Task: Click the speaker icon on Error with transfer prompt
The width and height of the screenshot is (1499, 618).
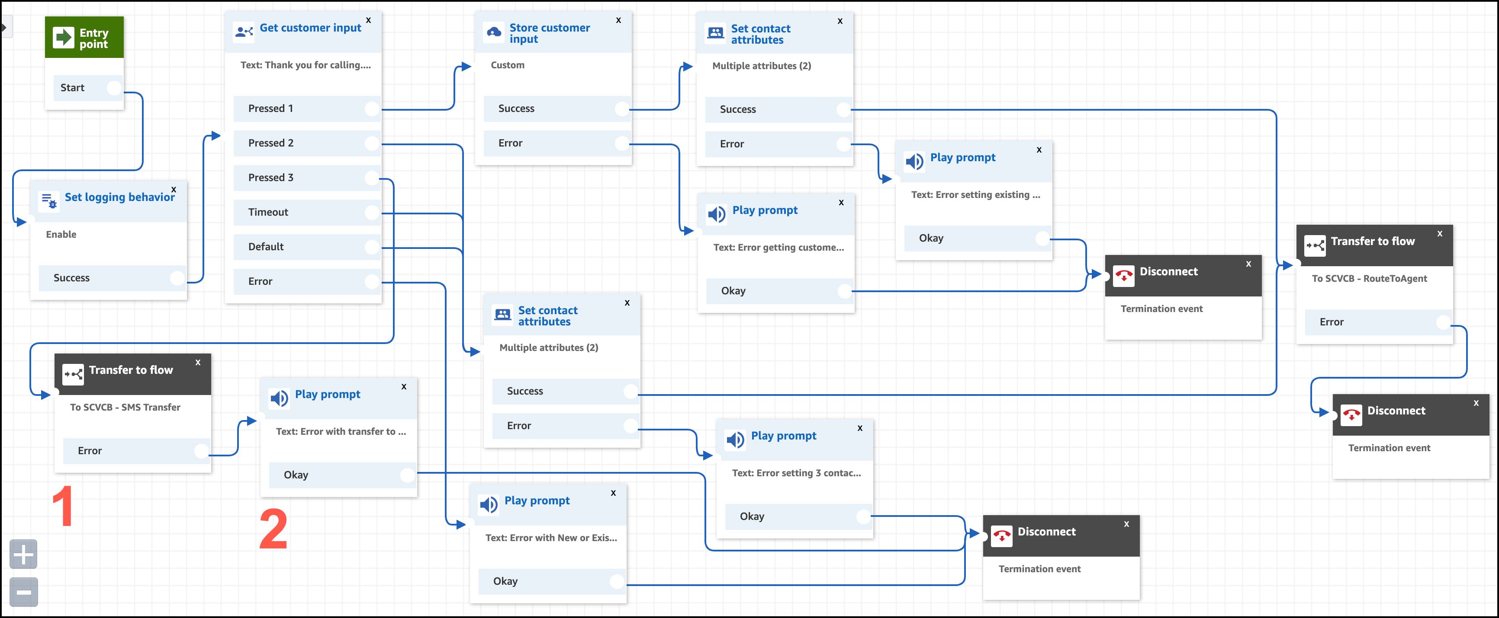Action: pos(279,398)
